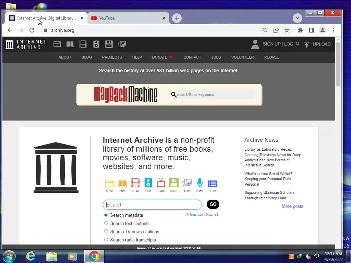This screenshot has width=351, height=263.
Task: Open the More posts link
Action: [292, 206]
